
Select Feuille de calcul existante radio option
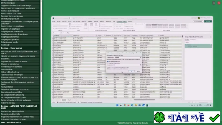tap(108, 63)
